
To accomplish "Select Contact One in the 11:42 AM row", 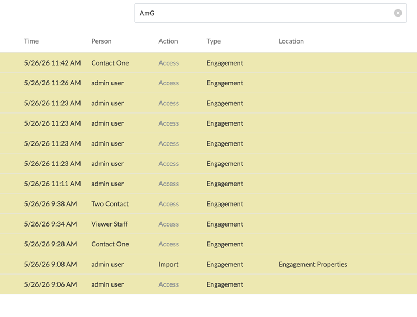I will click(x=110, y=63).
